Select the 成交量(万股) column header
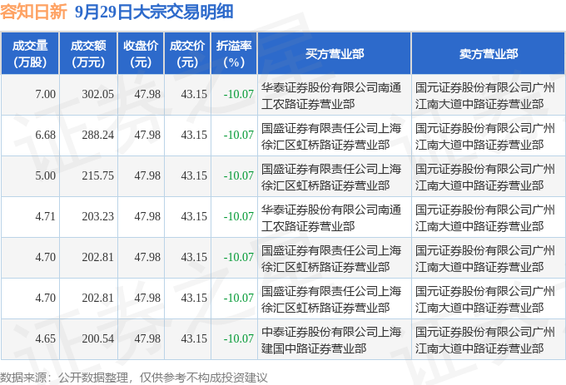This screenshot has width=566, height=385. pyautogui.click(x=30, y=54)
